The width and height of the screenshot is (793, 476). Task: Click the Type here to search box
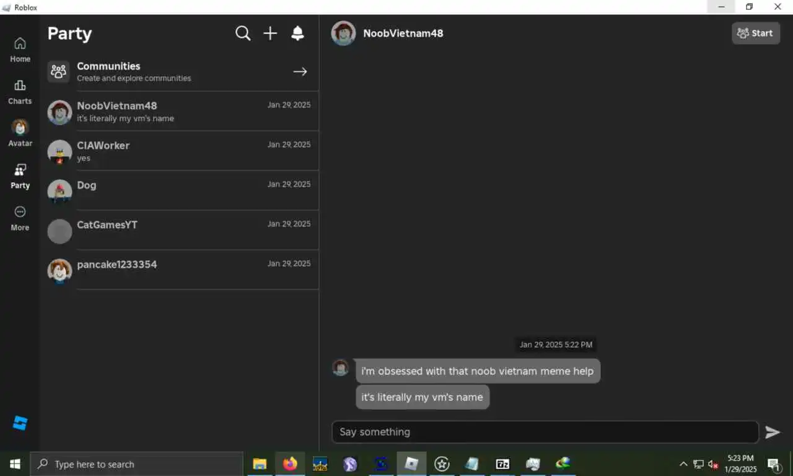(x=136, y=464)
